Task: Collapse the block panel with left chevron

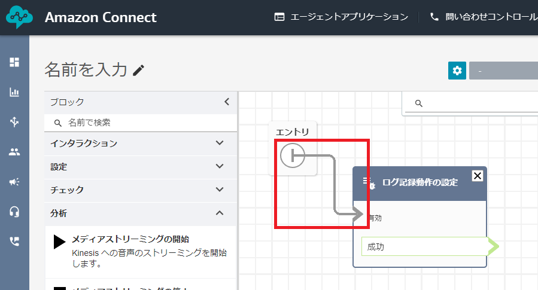Action: coord(227,102)
